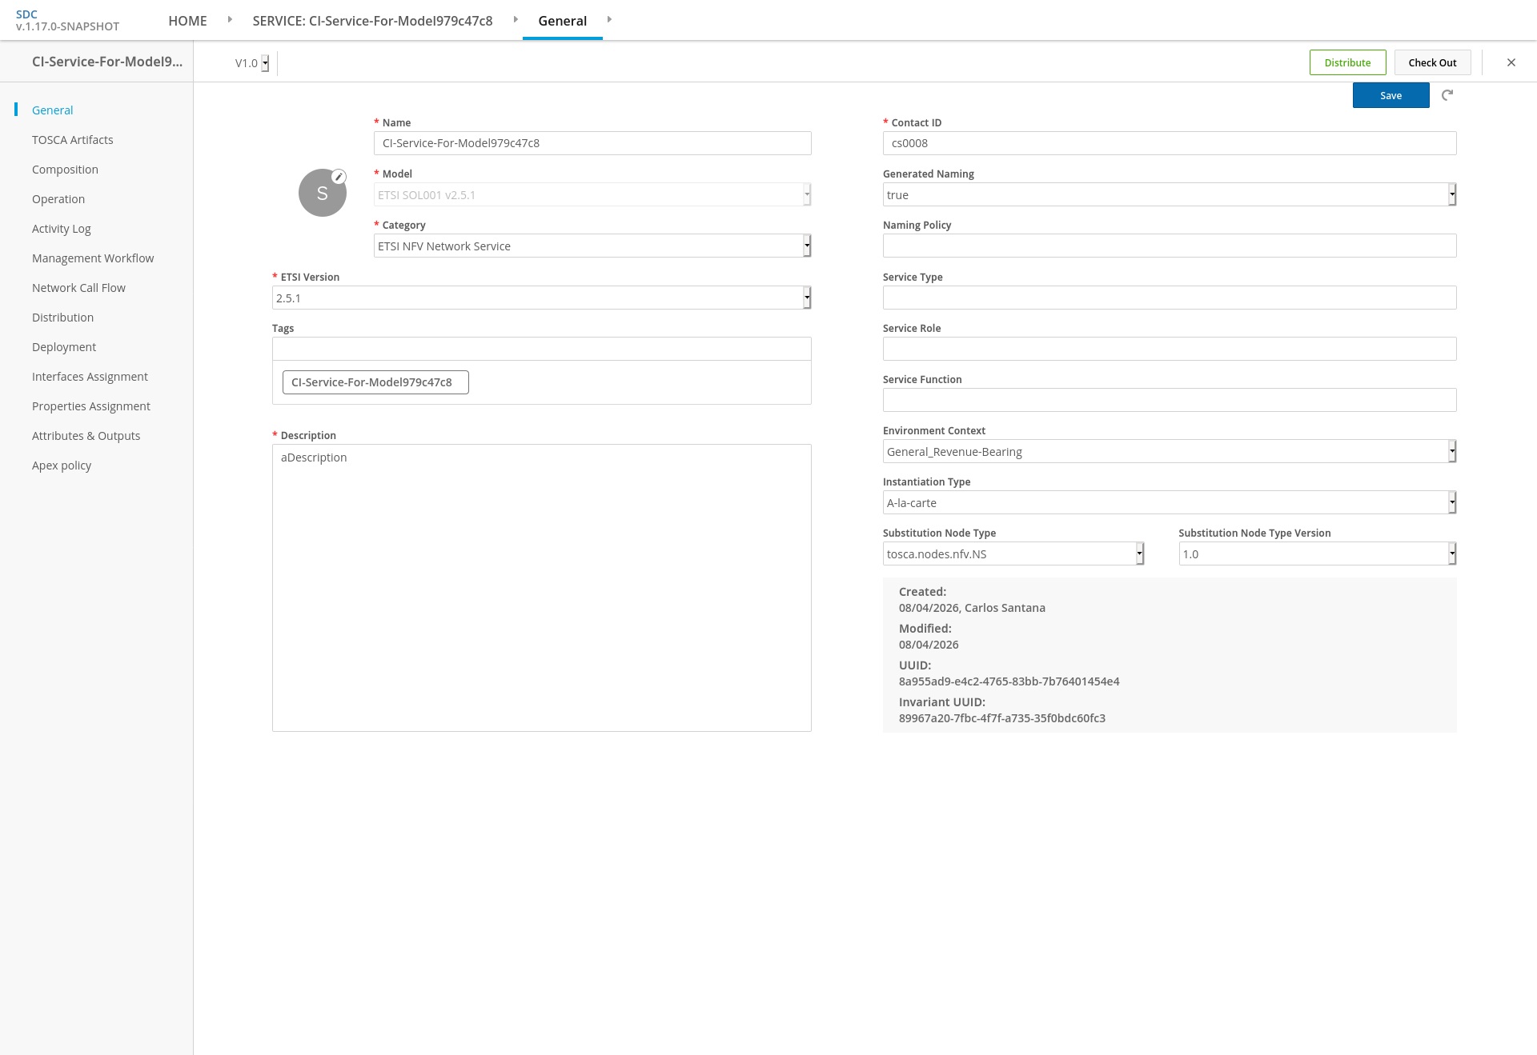Open the Composition section
The height and width of the screenshot is (1055, 1537).
pos(65,170)
